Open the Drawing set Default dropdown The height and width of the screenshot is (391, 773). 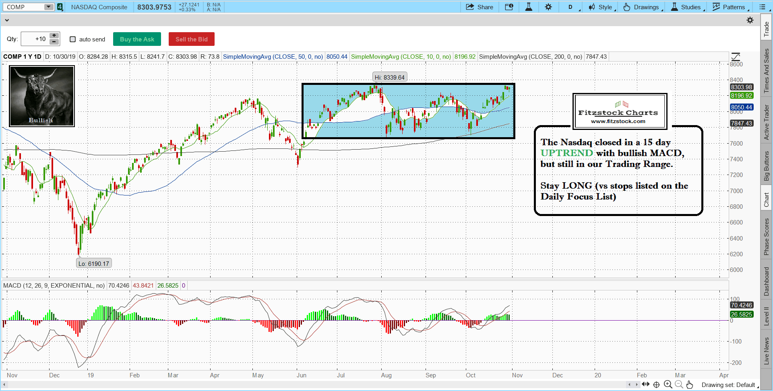click(730, 385)
